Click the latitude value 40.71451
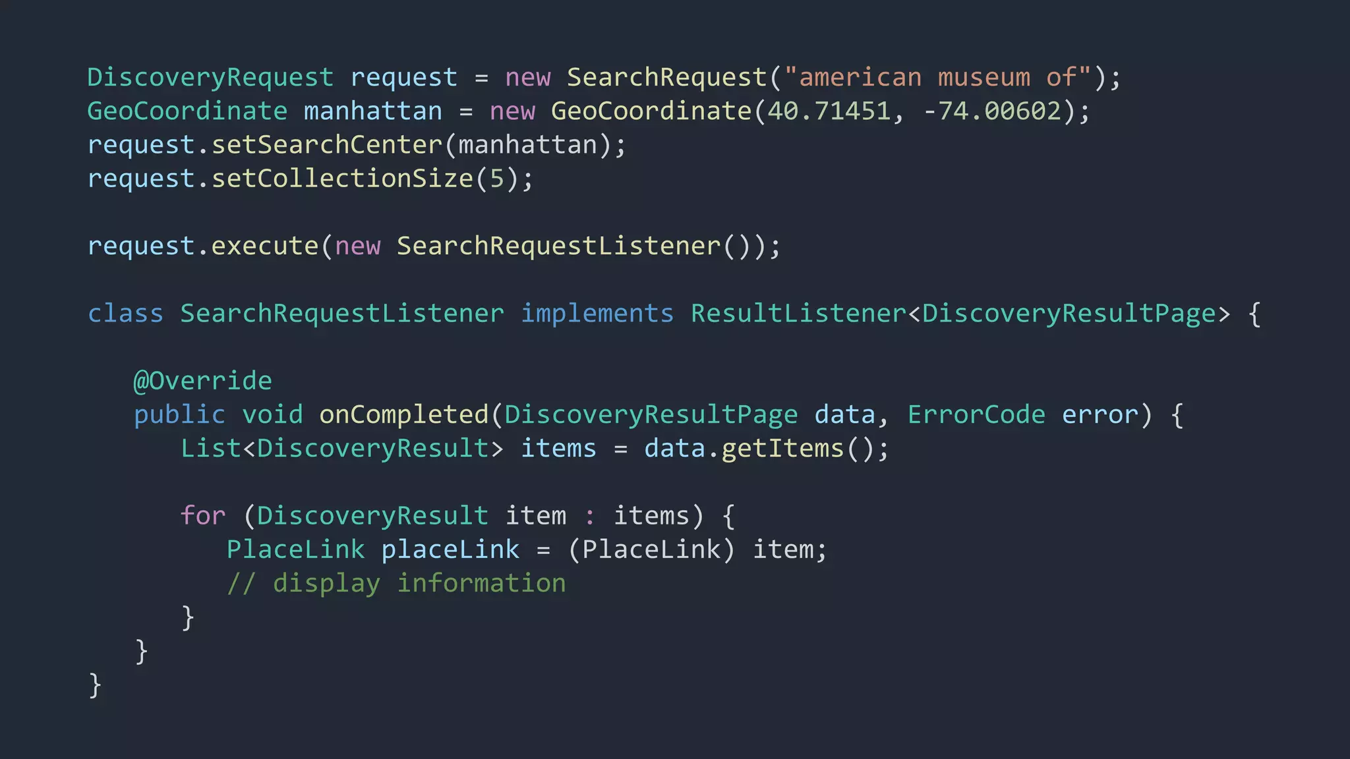 pyautogui.click(x=829, y=111)
